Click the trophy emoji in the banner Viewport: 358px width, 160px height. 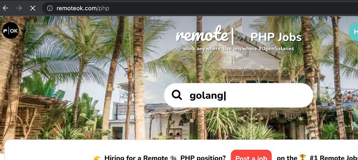coord(303,158)
